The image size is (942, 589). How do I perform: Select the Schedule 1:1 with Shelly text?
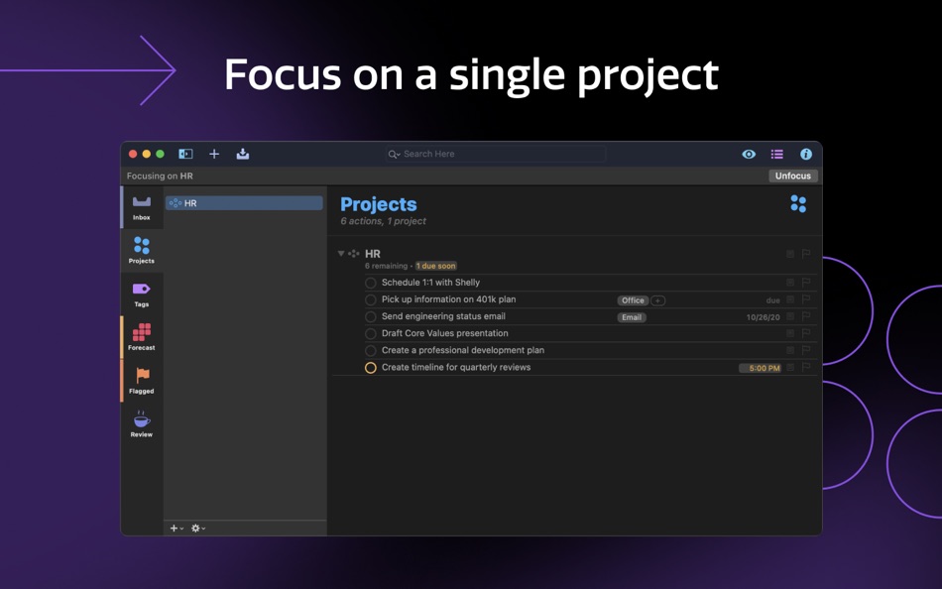pos(430,283)
